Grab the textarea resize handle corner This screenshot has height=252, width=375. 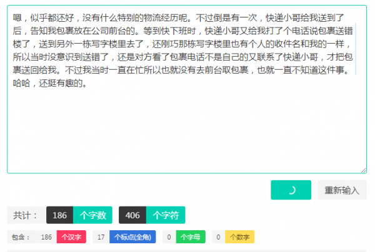pyautogui.click(x=364, y=170)
